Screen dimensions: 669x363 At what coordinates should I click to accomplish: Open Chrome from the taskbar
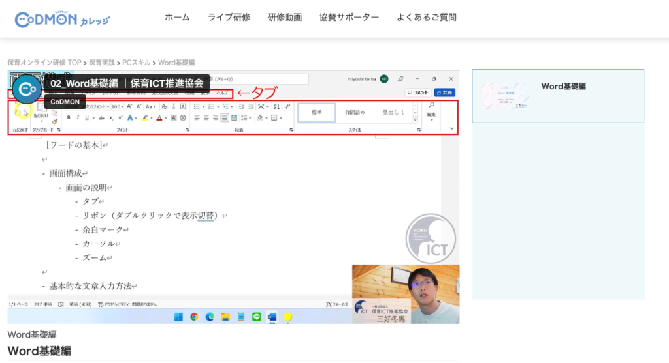coord(194,317)
